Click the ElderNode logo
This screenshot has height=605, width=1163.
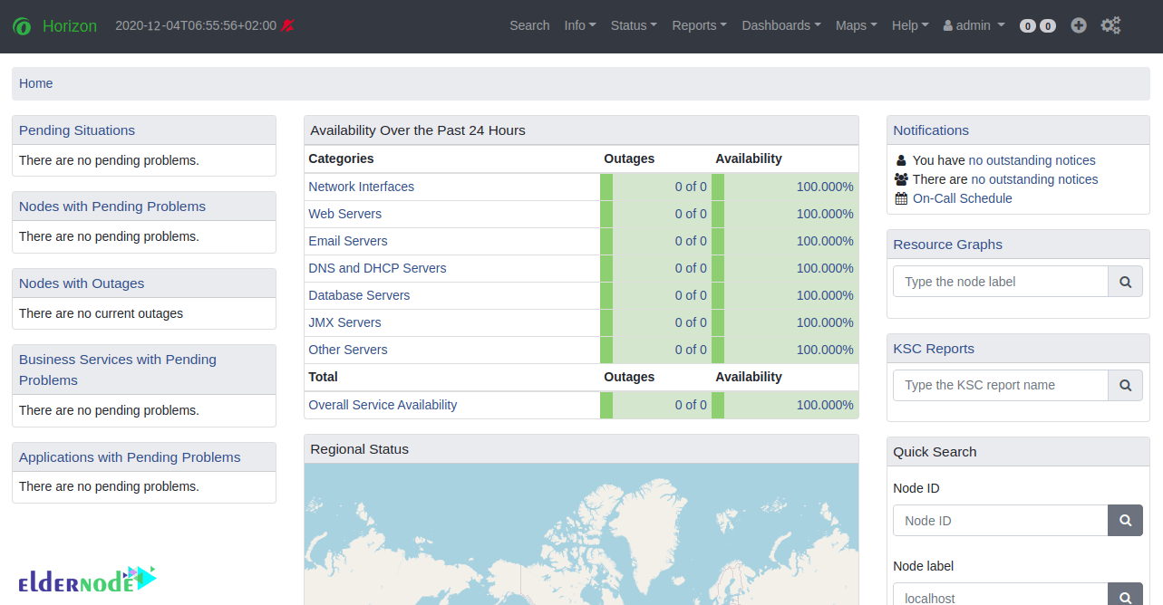click(x=87, y=577)
